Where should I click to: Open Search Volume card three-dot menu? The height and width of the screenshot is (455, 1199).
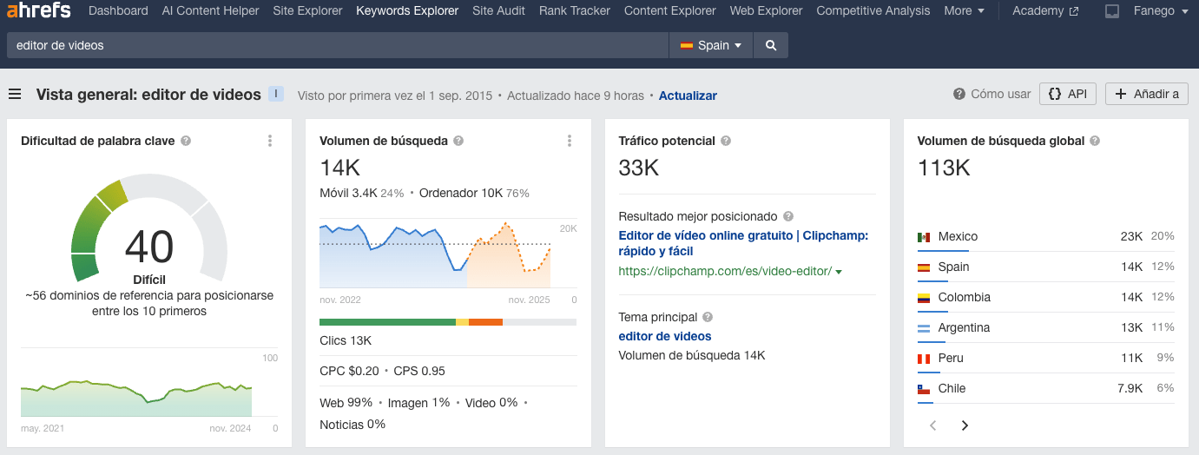click(569, 141)
